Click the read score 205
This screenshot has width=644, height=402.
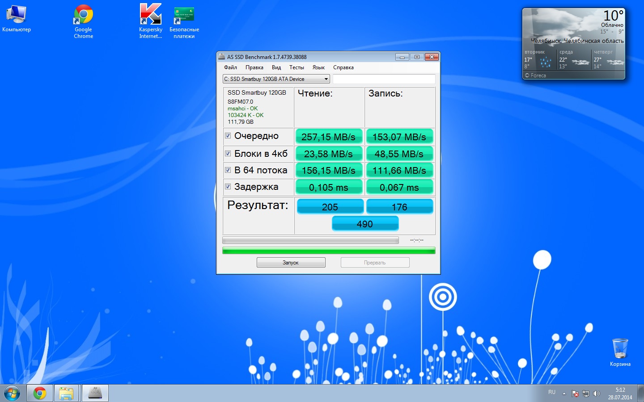coord(330,207)
